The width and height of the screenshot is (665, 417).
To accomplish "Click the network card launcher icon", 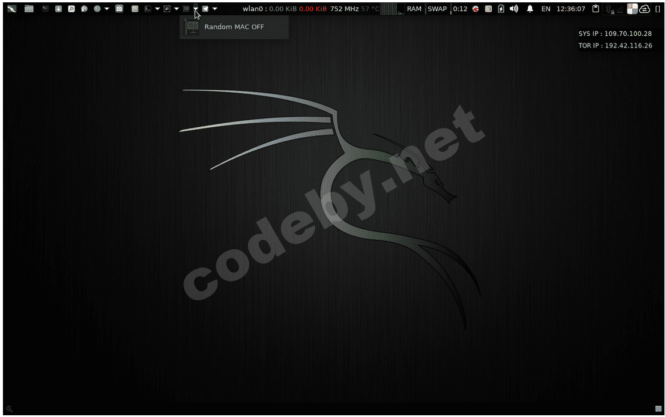I will pyautogui.click(x=185, y=8).
